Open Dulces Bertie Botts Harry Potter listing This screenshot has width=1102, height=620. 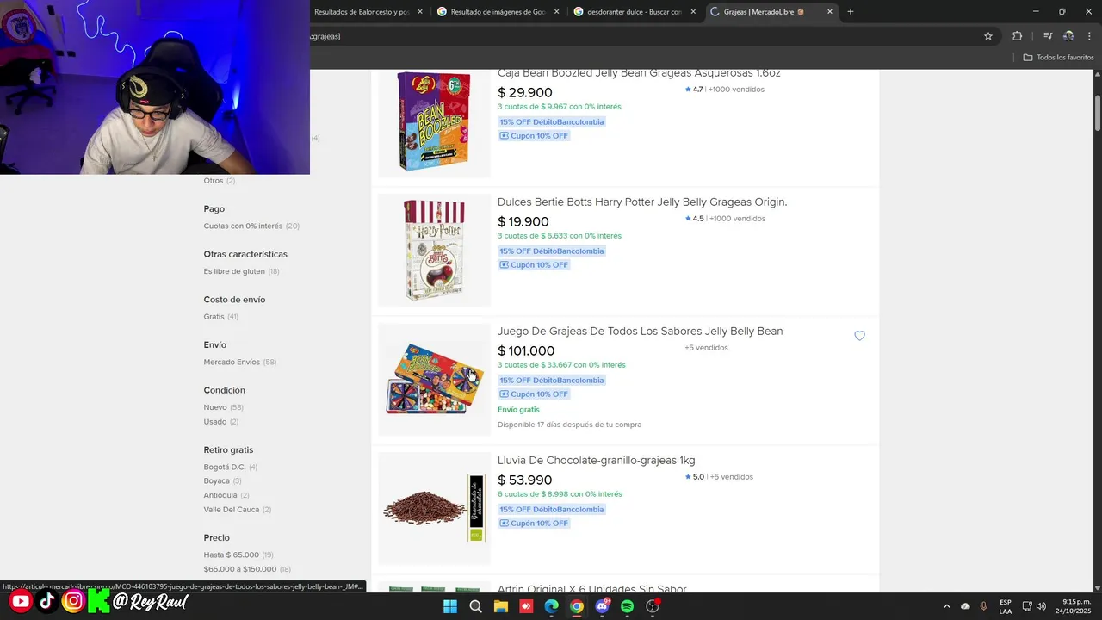(642, 201)
